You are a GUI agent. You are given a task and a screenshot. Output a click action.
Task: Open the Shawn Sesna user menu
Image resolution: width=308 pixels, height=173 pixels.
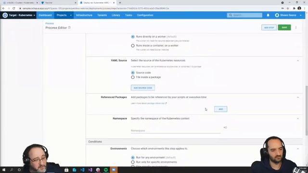coord(288,15)
